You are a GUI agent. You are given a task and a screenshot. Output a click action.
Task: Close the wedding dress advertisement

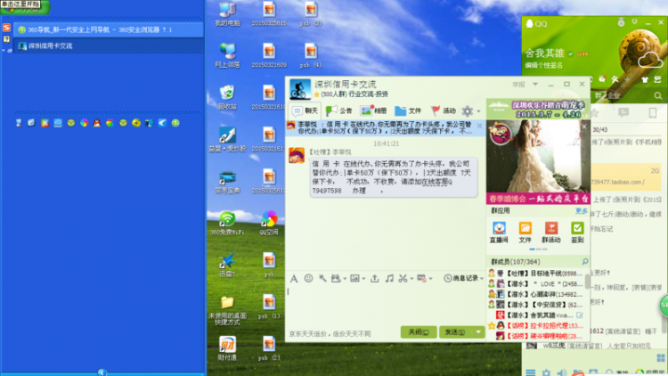point(584,127)
